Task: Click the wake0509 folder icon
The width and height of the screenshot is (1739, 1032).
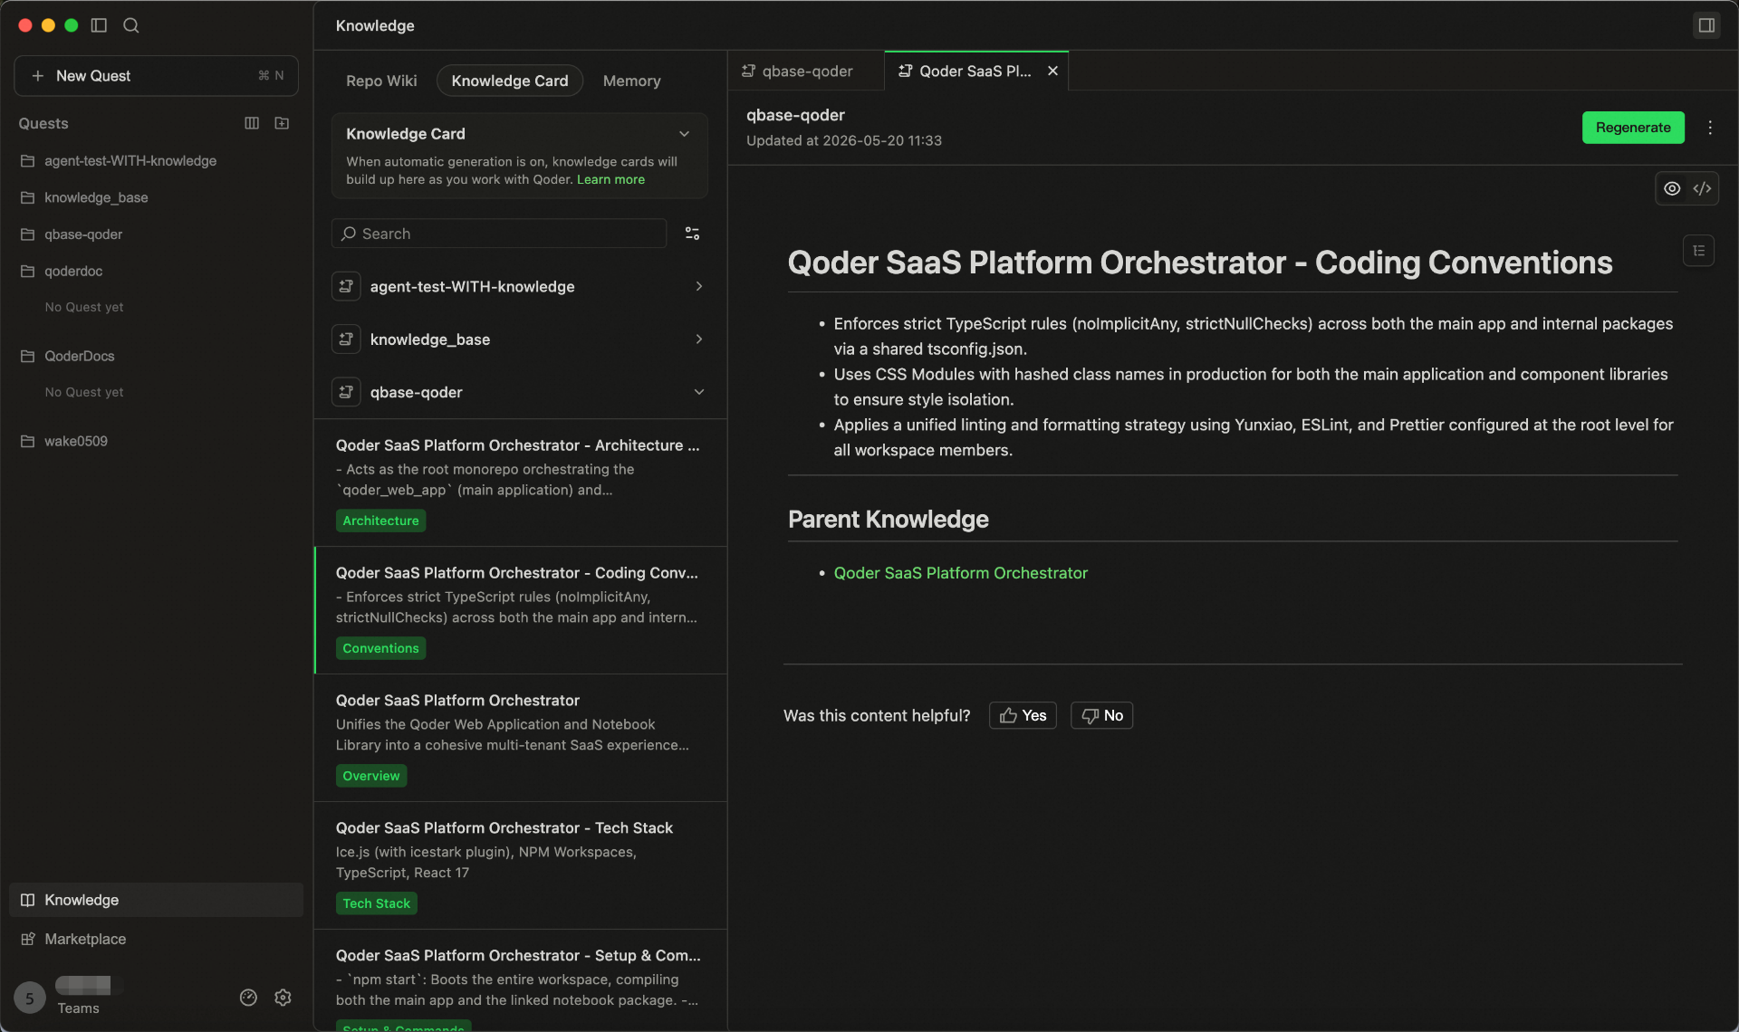Action: click(28, 441)
